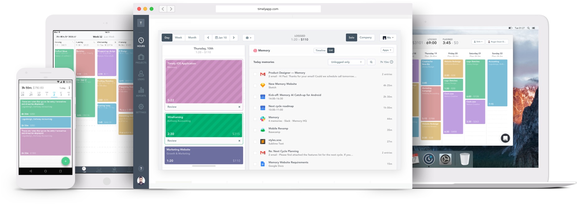Open the chat support bubble icon
Screen dimensions: 577x204
505,138
